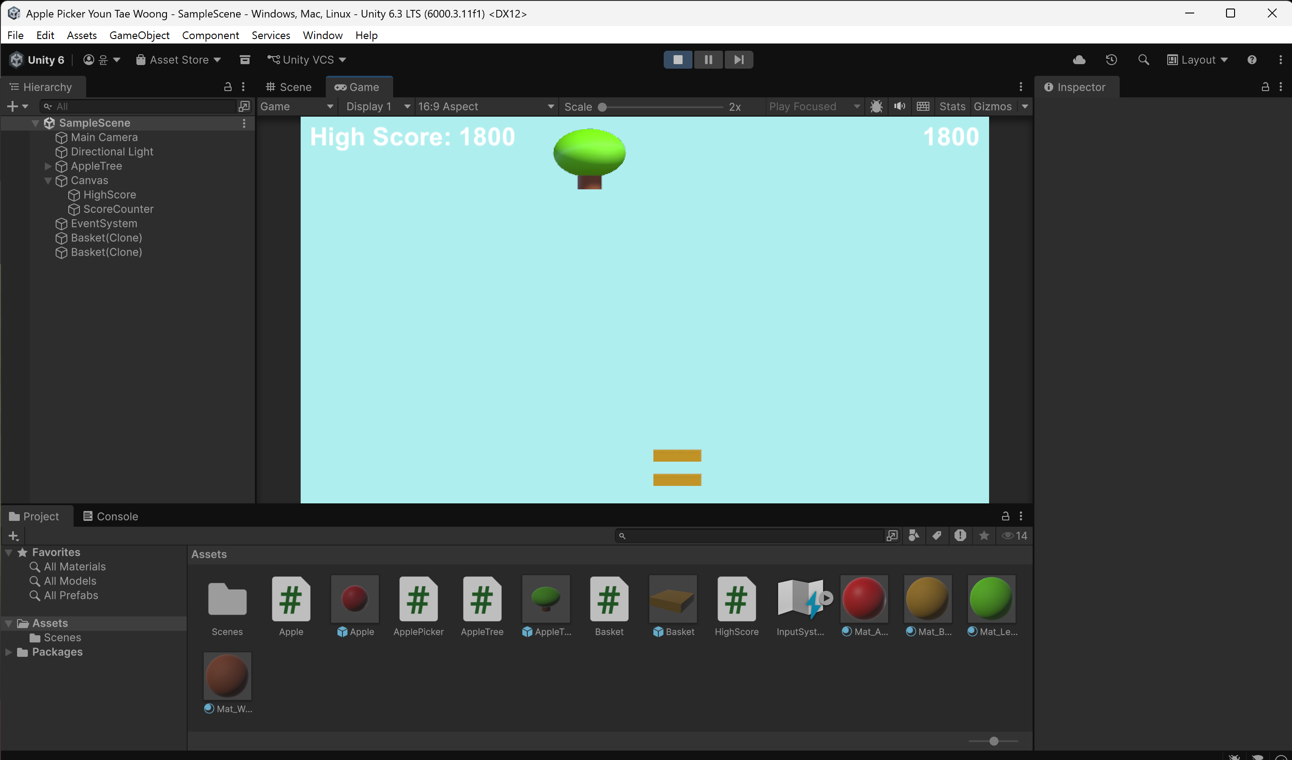Open the Unity VCS dropdown
This screenshot has height=760, width=1292.
point(307,60)
